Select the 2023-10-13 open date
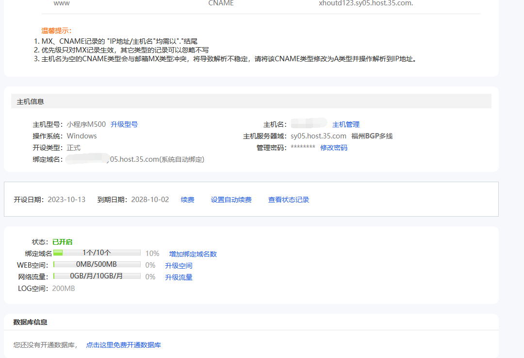 66,200
